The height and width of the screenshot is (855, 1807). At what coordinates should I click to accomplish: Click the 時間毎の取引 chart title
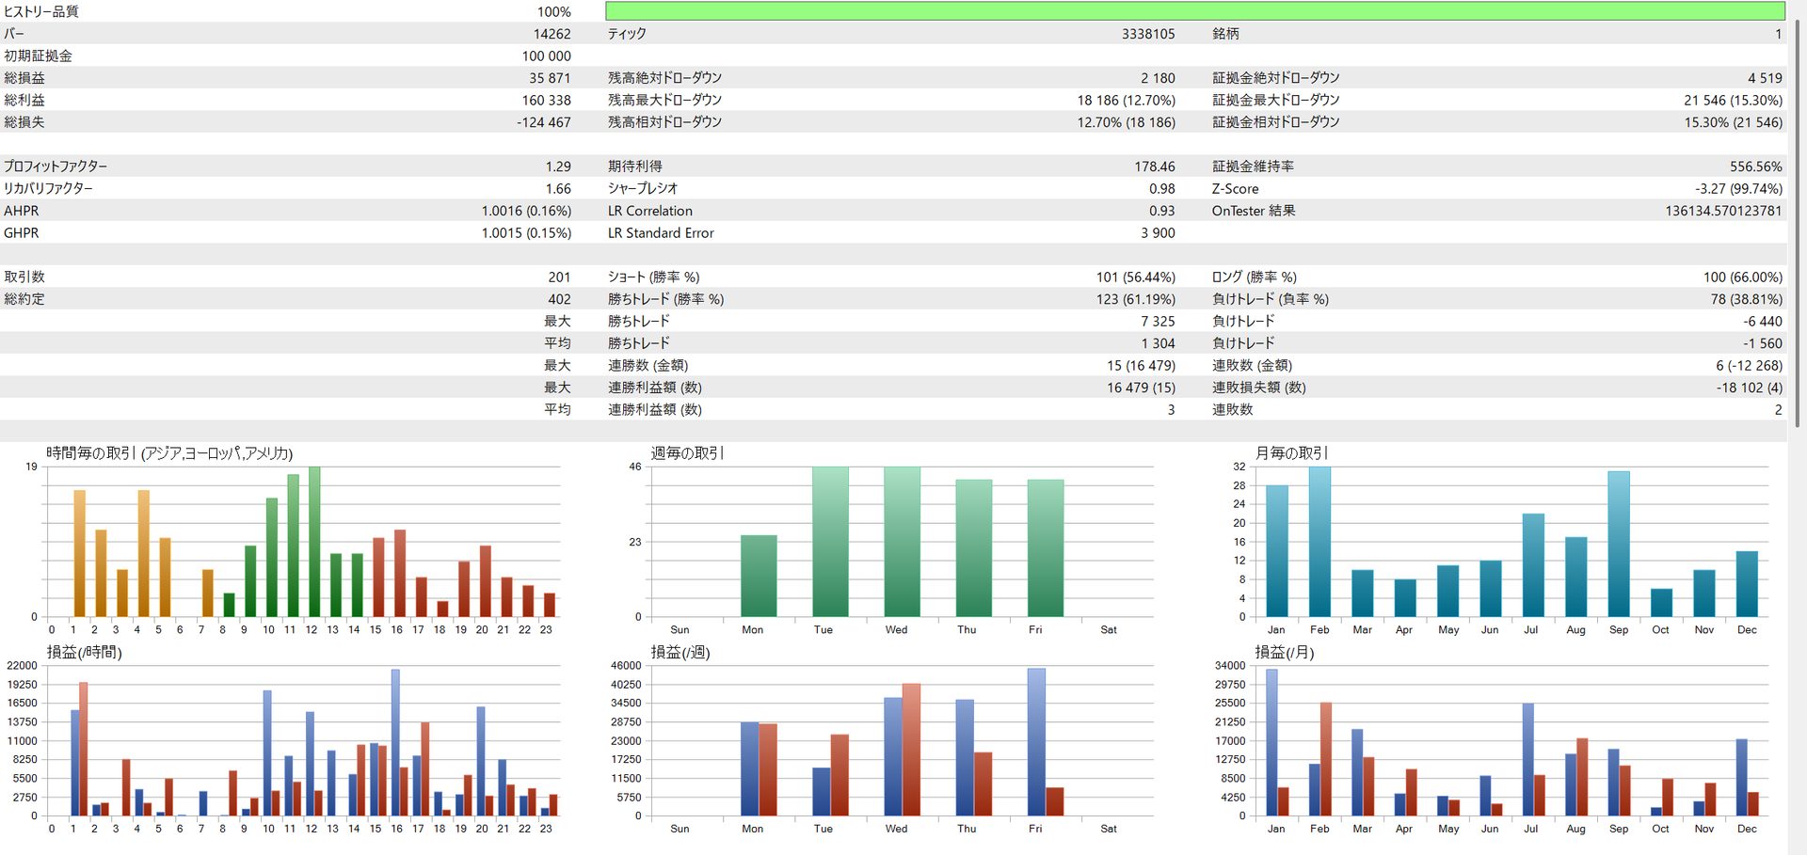pyautogui.click(x=169, y=453)
